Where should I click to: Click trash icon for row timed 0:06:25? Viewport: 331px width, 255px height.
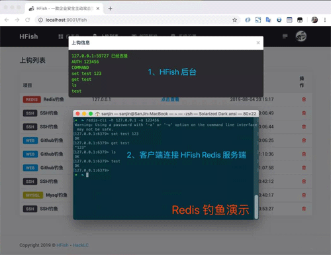304,140
